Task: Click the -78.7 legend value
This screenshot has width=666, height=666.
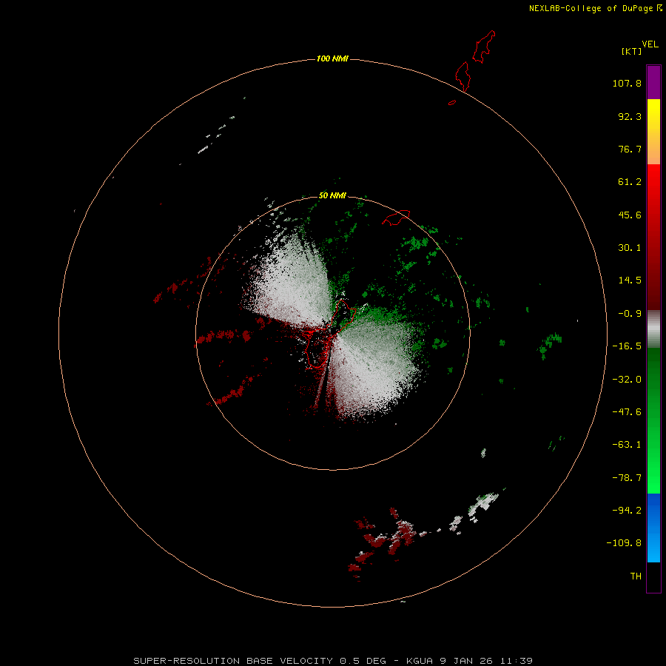Action: (627, 478)
